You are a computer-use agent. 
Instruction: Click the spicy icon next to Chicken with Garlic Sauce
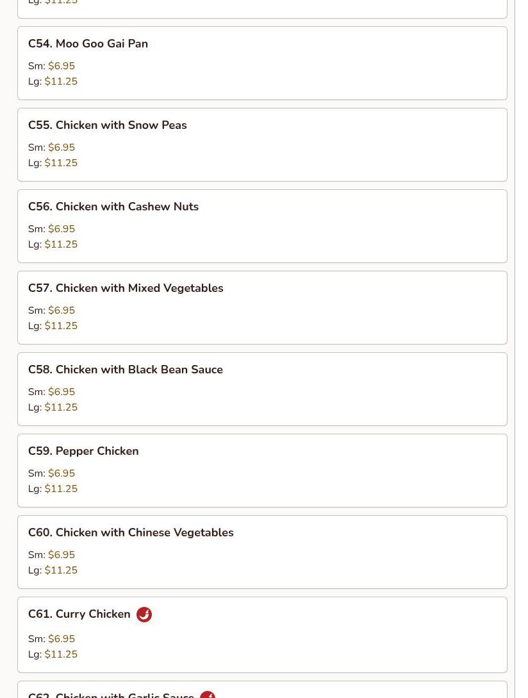tap(208, 695)
